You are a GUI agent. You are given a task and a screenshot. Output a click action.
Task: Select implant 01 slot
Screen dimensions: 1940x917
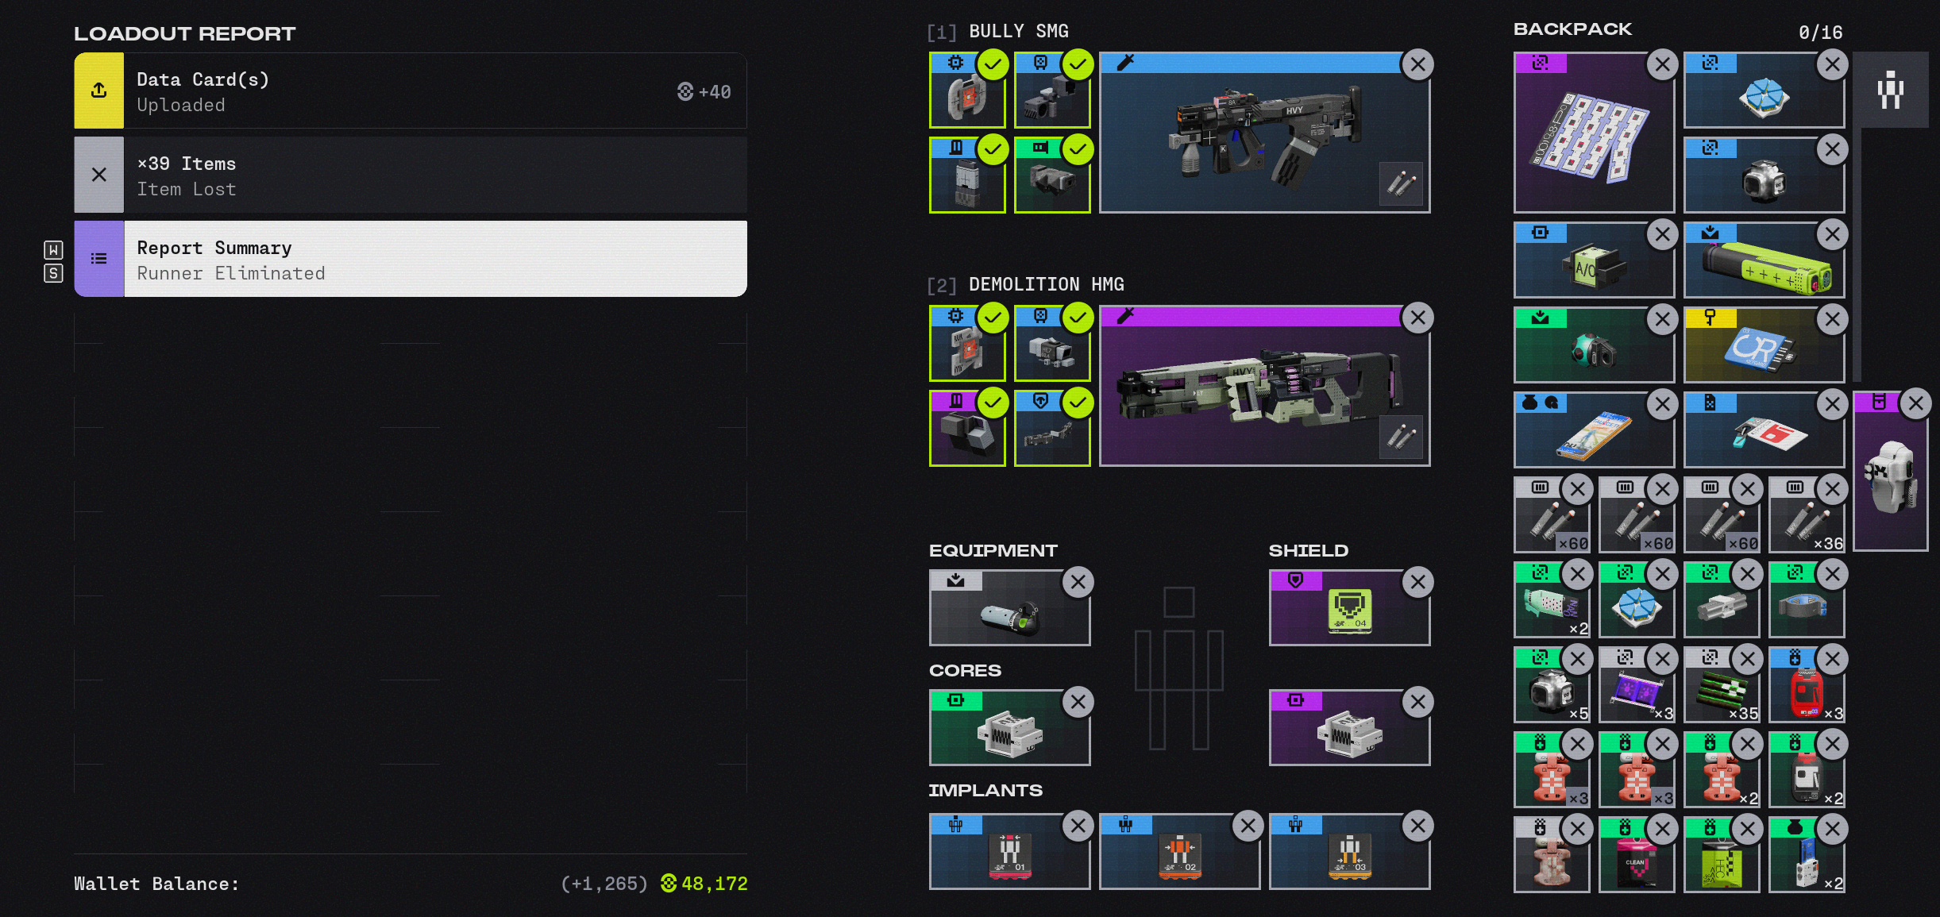click(1009, 852)
